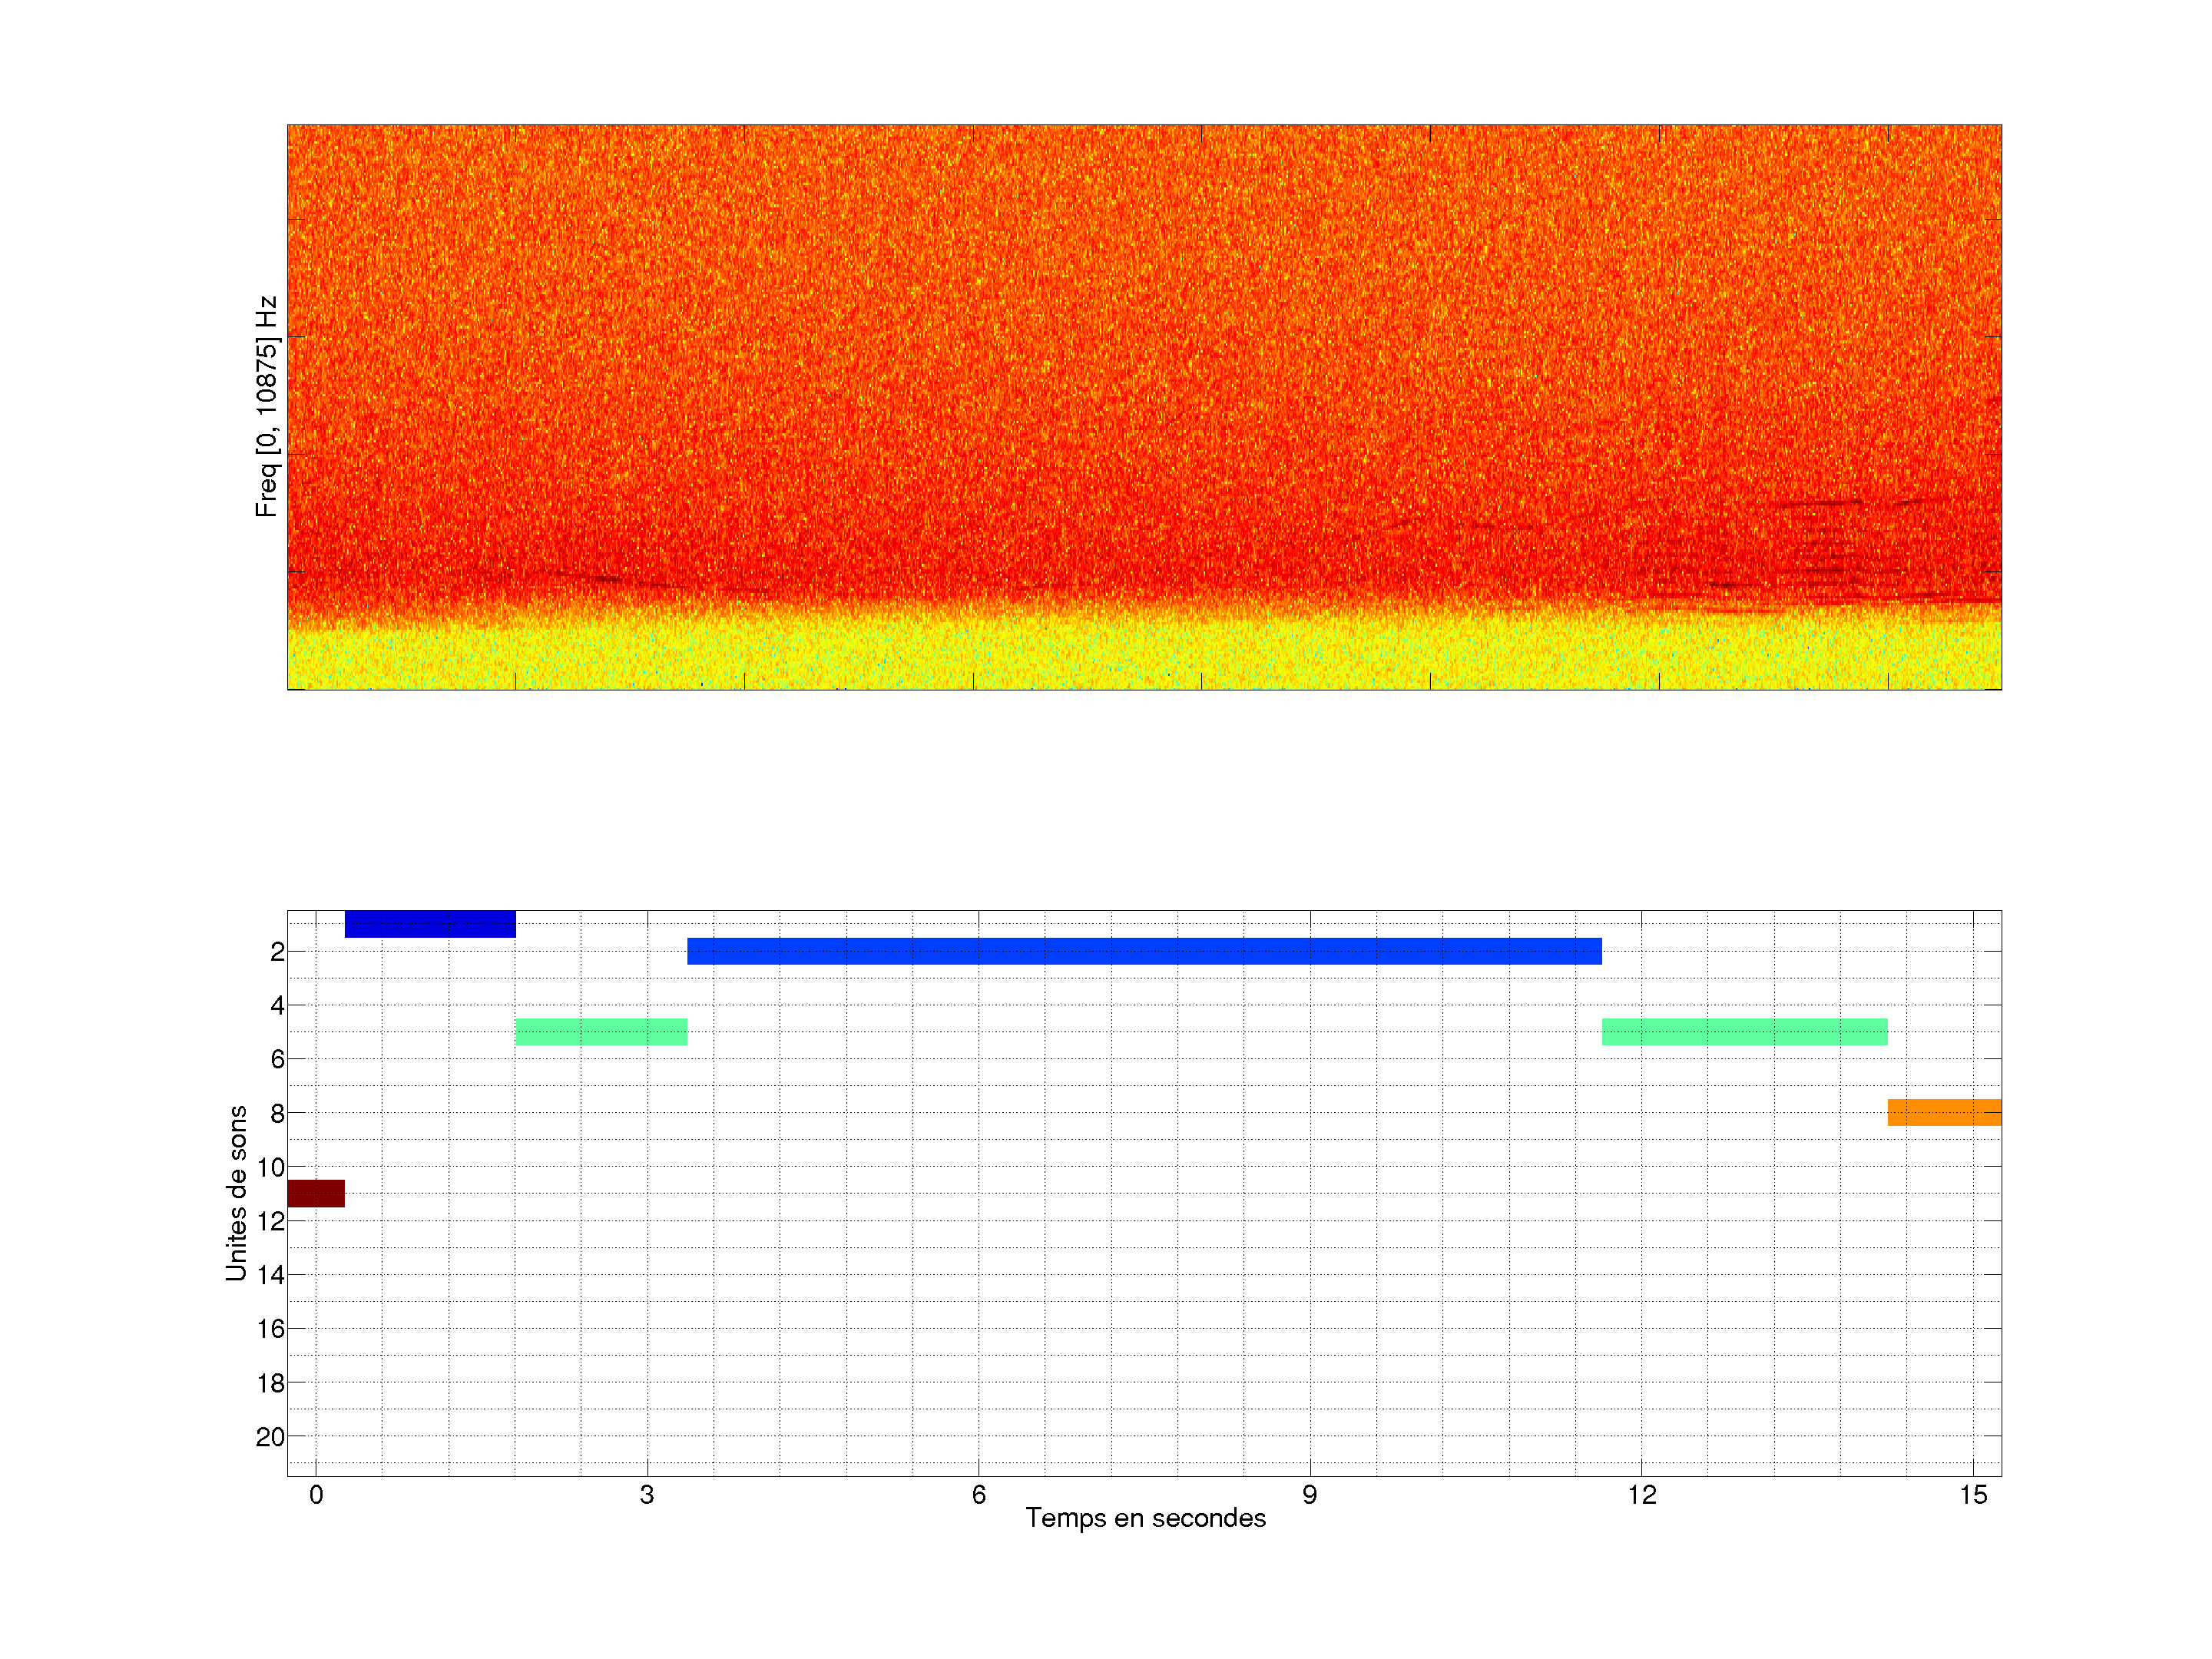The height and width of the screenshot is (1659, 2212).
Task: Click x-axis tick label 3
Action: pyautogui.click(x=647, y=1495)
